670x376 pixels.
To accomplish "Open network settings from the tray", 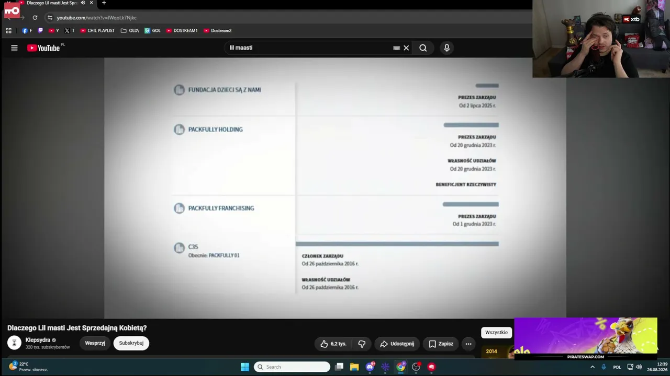I will [x=630, y=367].
